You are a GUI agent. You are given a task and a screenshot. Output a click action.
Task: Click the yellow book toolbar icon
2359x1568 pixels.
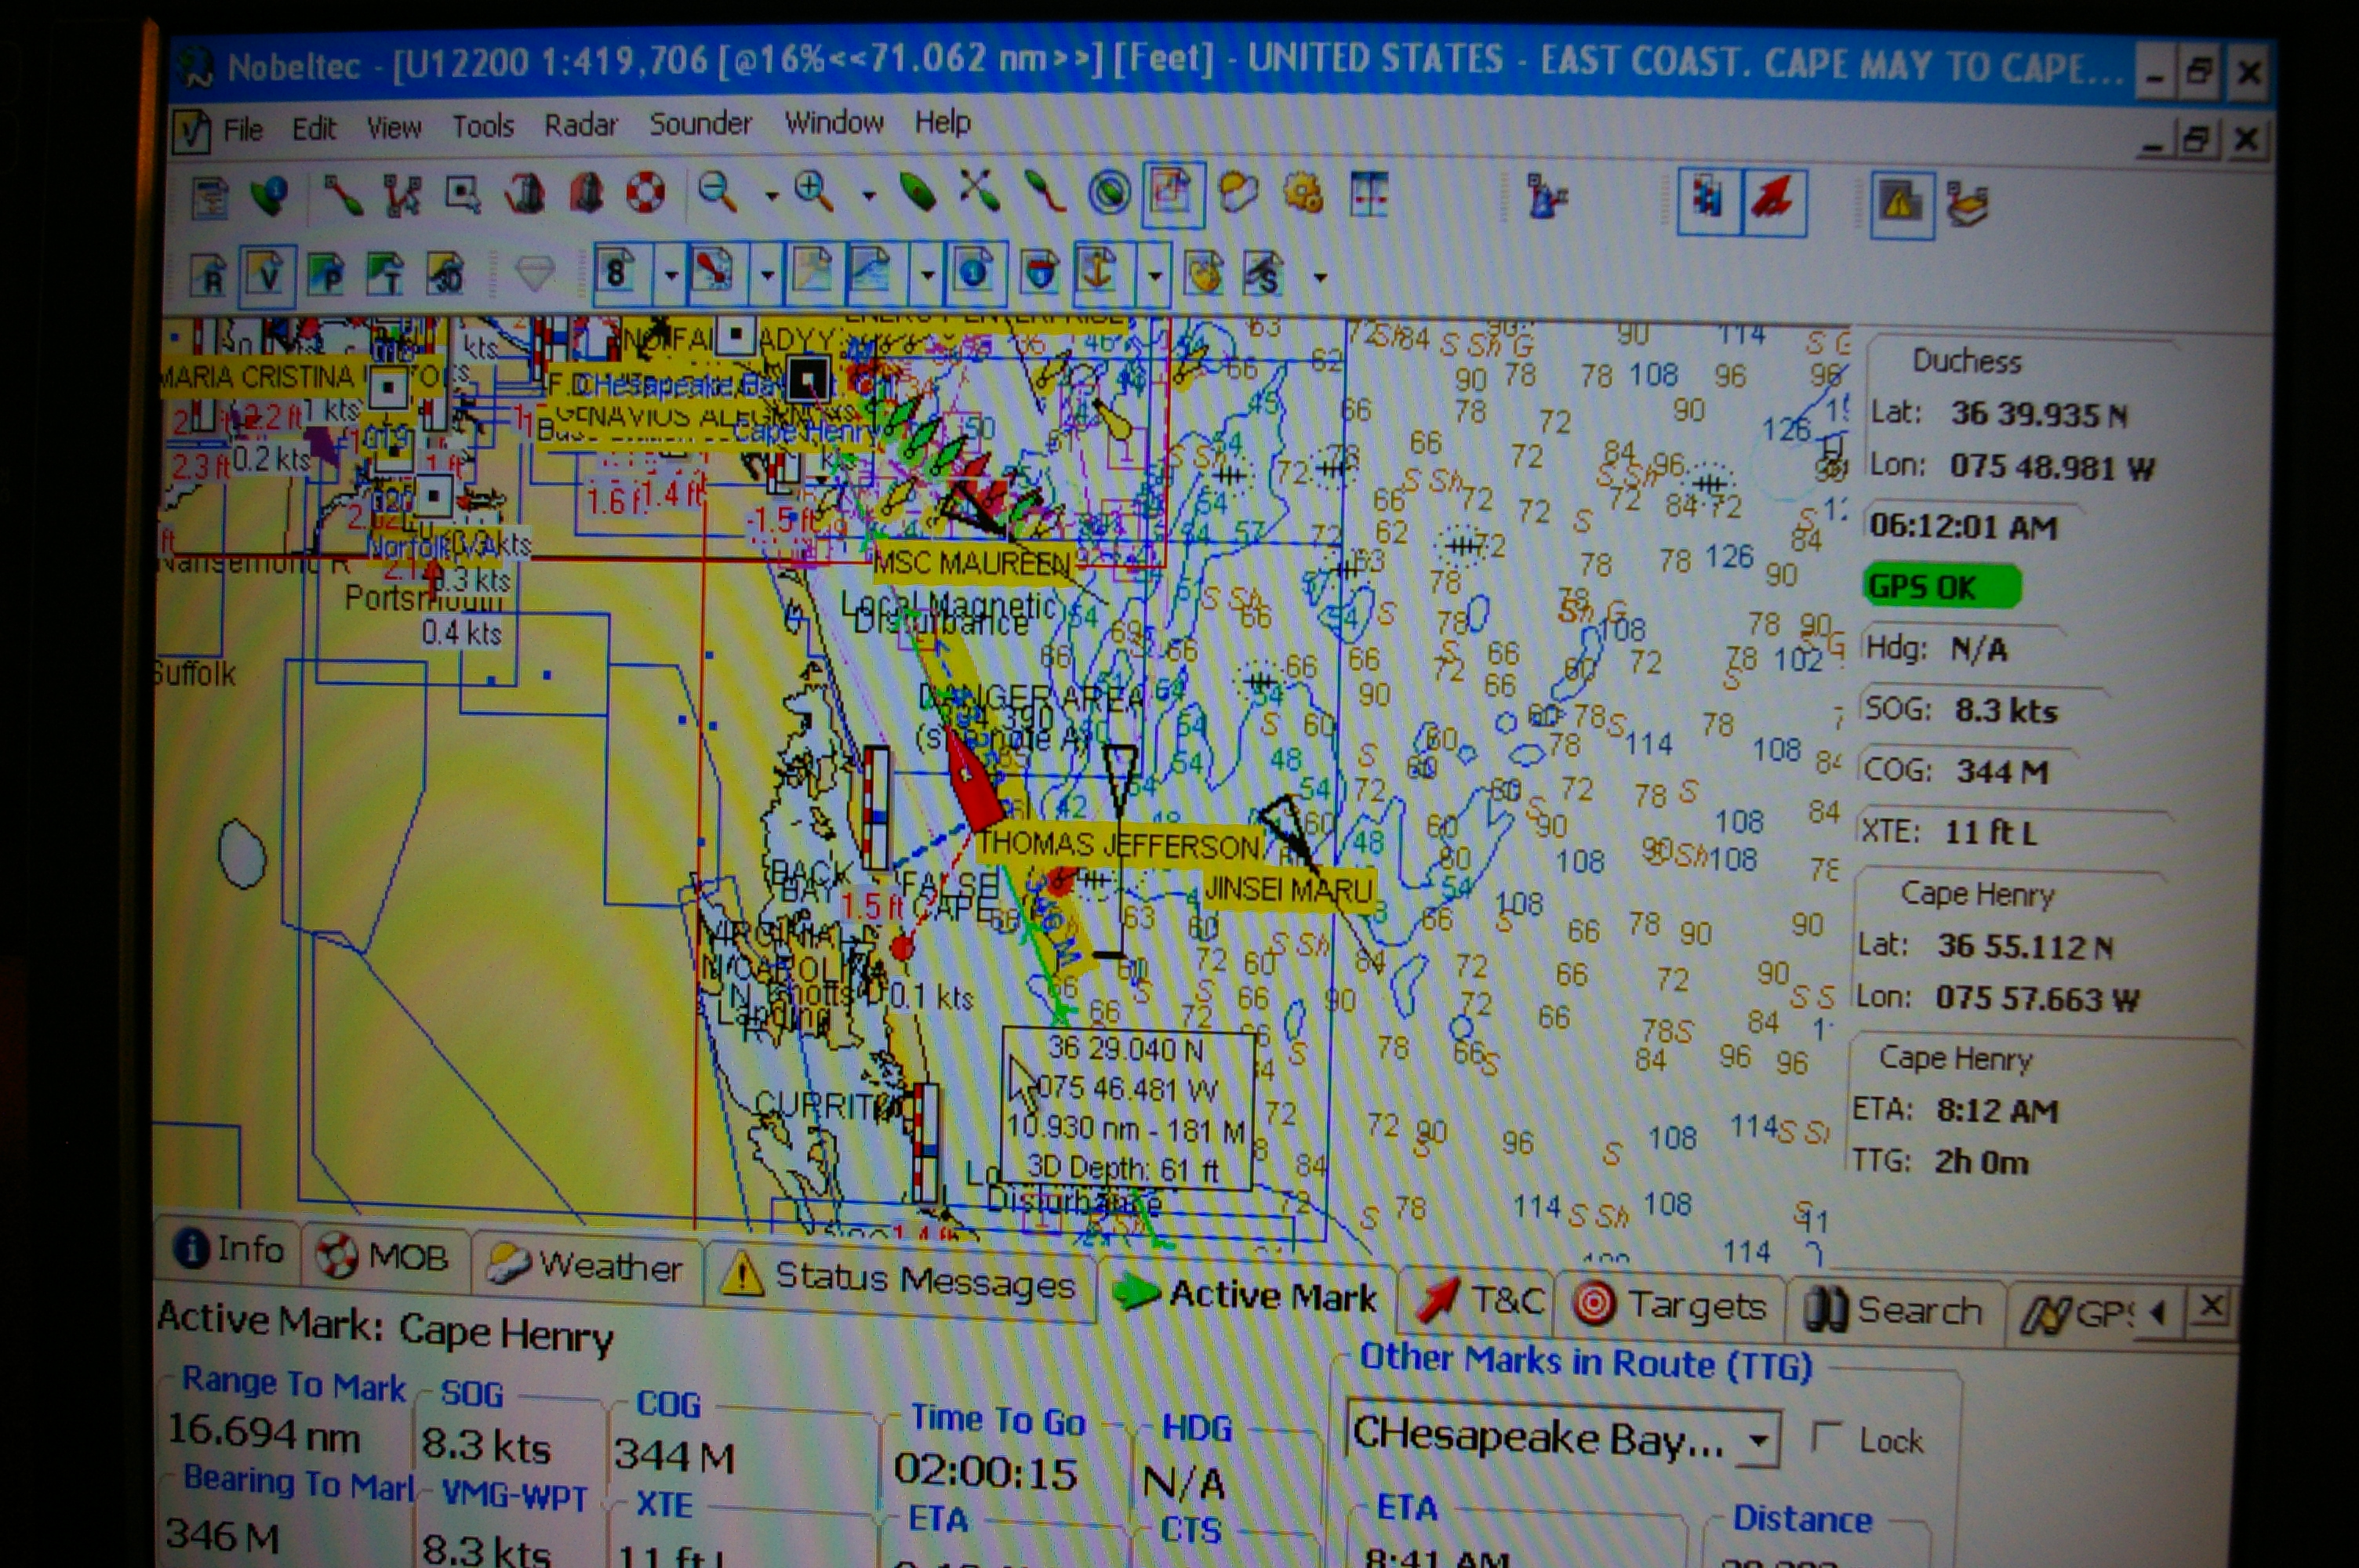pyautogui.click(x=1968, y=204)
